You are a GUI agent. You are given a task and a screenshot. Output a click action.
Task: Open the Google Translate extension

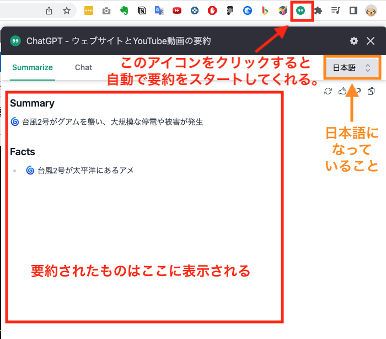tap(159, 10)
